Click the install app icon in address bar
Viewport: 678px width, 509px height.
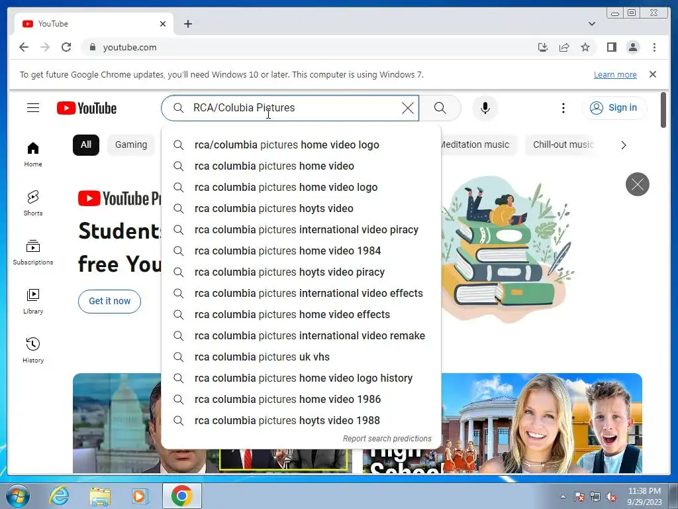(x=543, y=47)
